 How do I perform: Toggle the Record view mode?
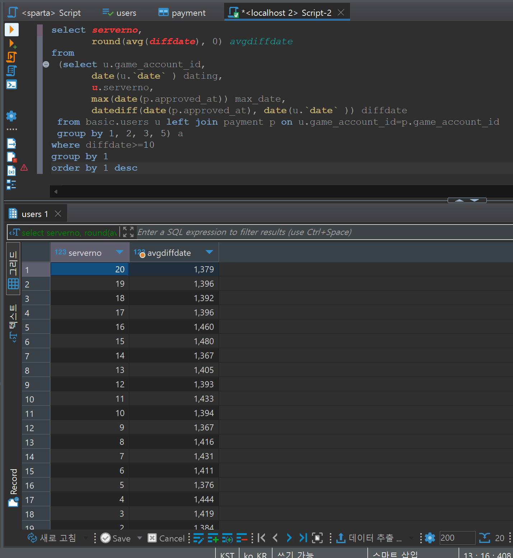[x=13, y=487]
